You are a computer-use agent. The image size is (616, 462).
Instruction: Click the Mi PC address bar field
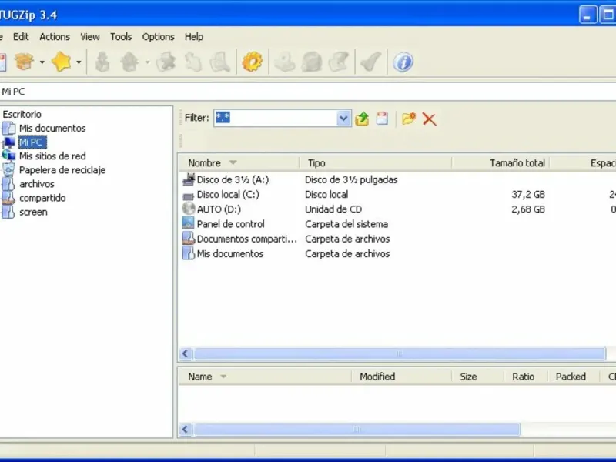(x=308, y=92)
